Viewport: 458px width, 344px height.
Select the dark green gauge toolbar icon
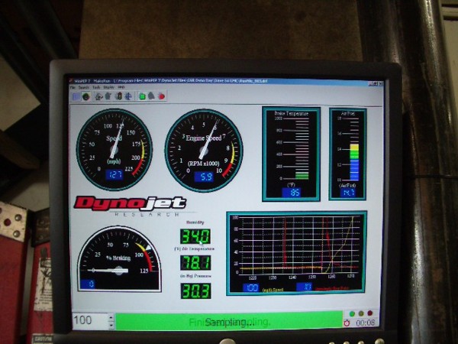click(x=85, y=96)
